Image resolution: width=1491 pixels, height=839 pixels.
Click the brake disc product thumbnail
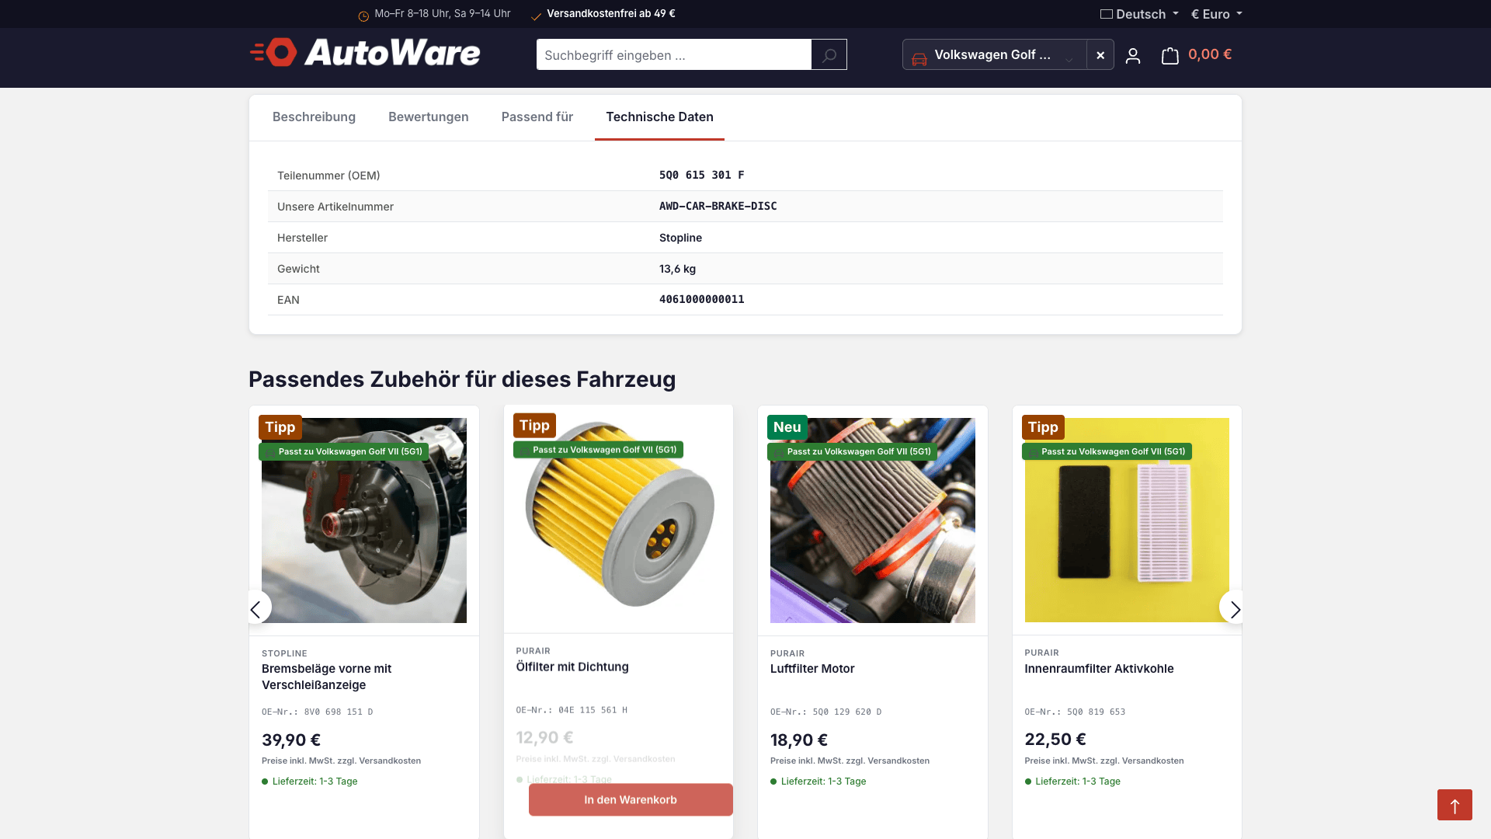[364, 520]
